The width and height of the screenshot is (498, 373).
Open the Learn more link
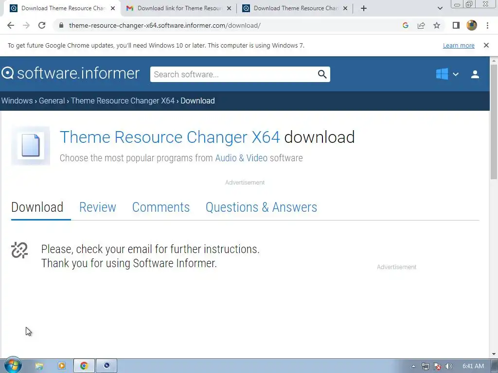pos(459,45)
